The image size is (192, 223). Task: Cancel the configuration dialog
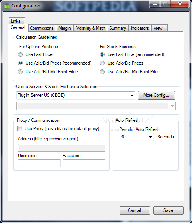[134, 210]
